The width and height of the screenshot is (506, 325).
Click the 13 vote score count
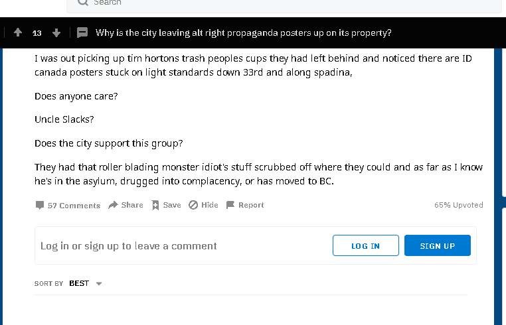37,33
